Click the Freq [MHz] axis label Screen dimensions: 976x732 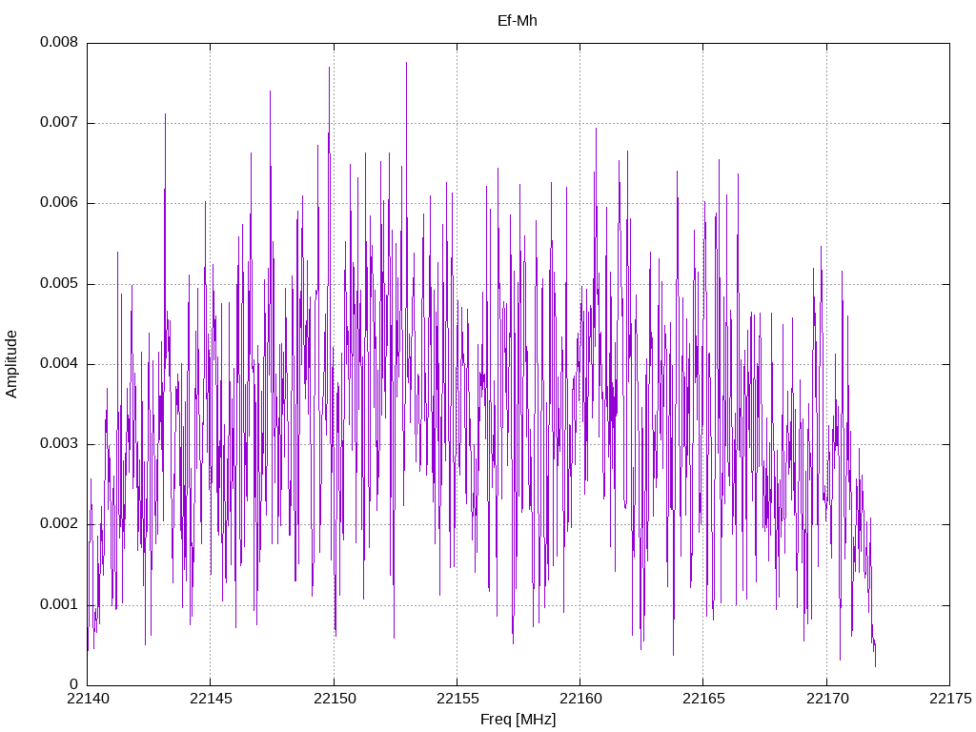(518, 719)
